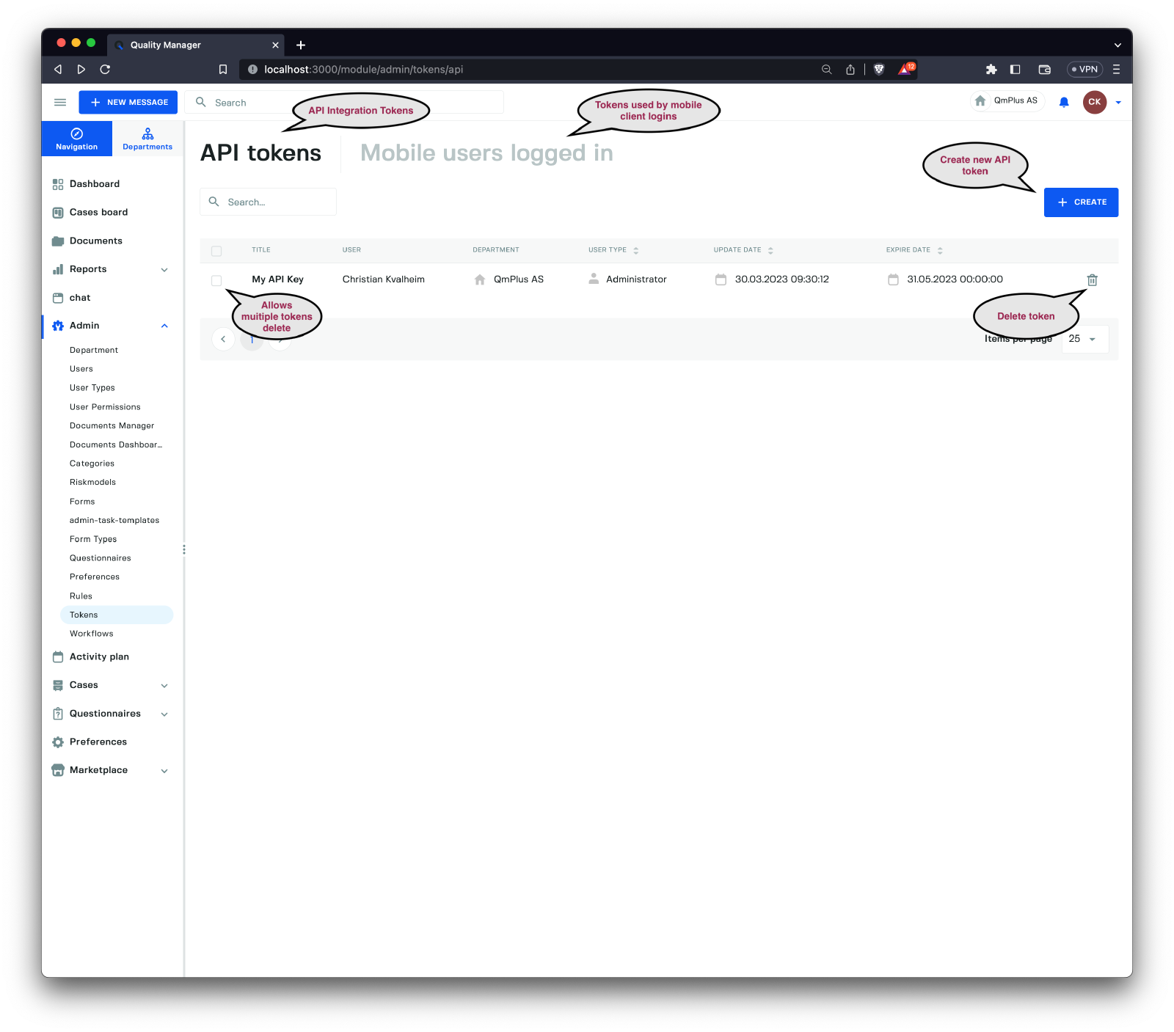1174x1032 pixels.
Task: Bookmark the current page
Action: 223,70
